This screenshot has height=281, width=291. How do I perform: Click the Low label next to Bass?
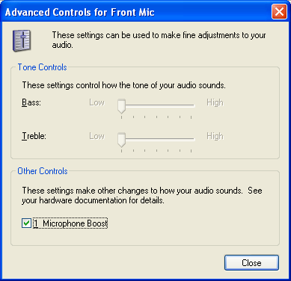coord(97,102)
